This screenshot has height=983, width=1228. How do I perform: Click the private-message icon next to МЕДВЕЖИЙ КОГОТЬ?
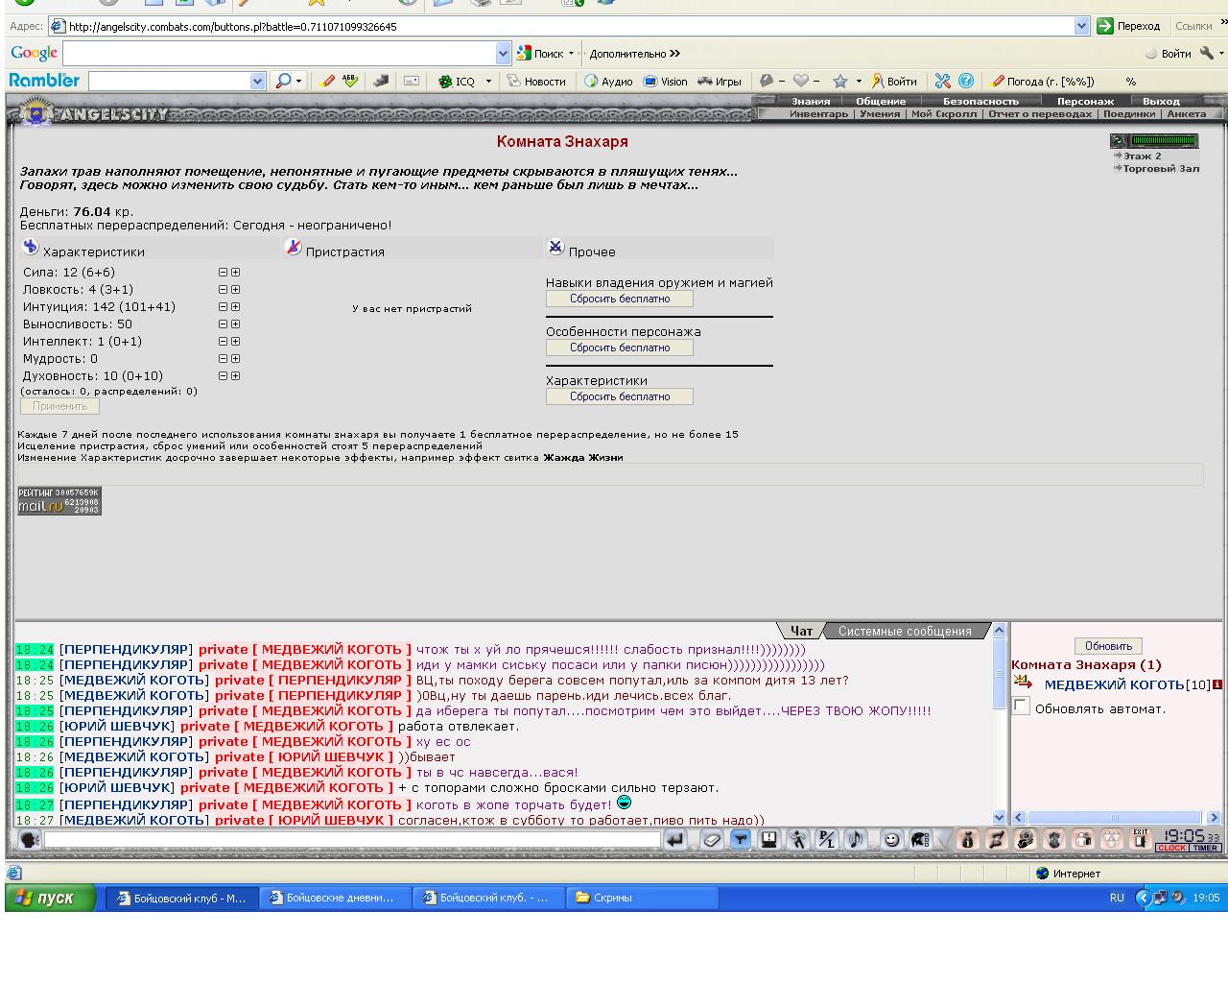coord(1023,683)
